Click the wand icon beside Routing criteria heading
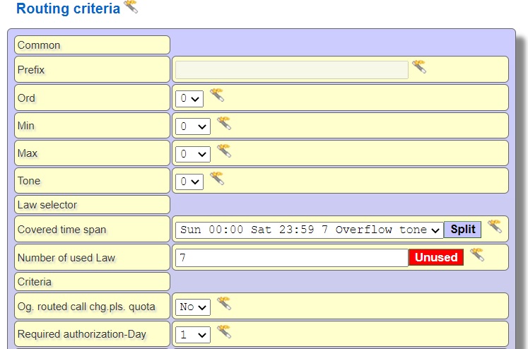The image size is (528, 349). pos(131,7)
